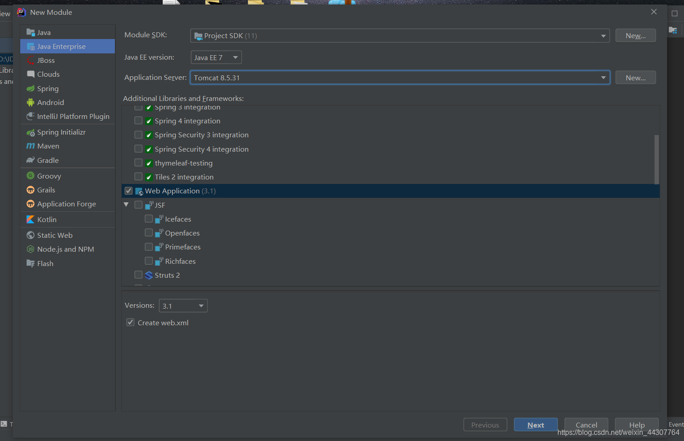Select the Openfaces row text
This screenshot has width=684, height=441.
182,233
